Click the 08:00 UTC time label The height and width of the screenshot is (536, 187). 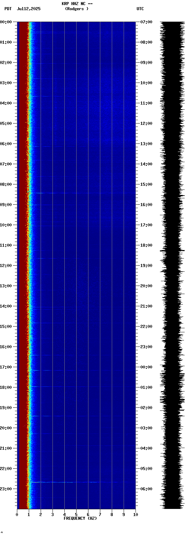click(x=146, y=42)
